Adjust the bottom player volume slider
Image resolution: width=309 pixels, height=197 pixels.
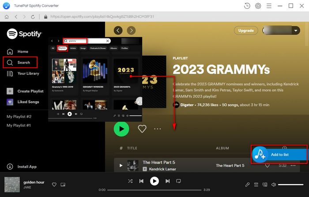pyautogui.click(x=290, y=185)
